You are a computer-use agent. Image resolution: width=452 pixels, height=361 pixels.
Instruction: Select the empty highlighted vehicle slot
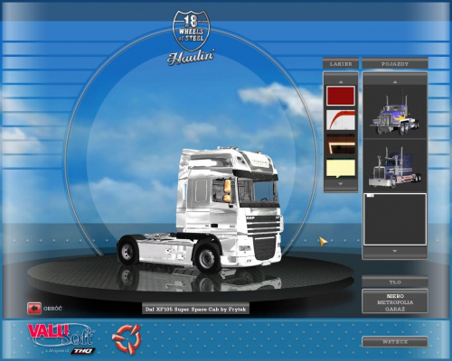[395, 219]
